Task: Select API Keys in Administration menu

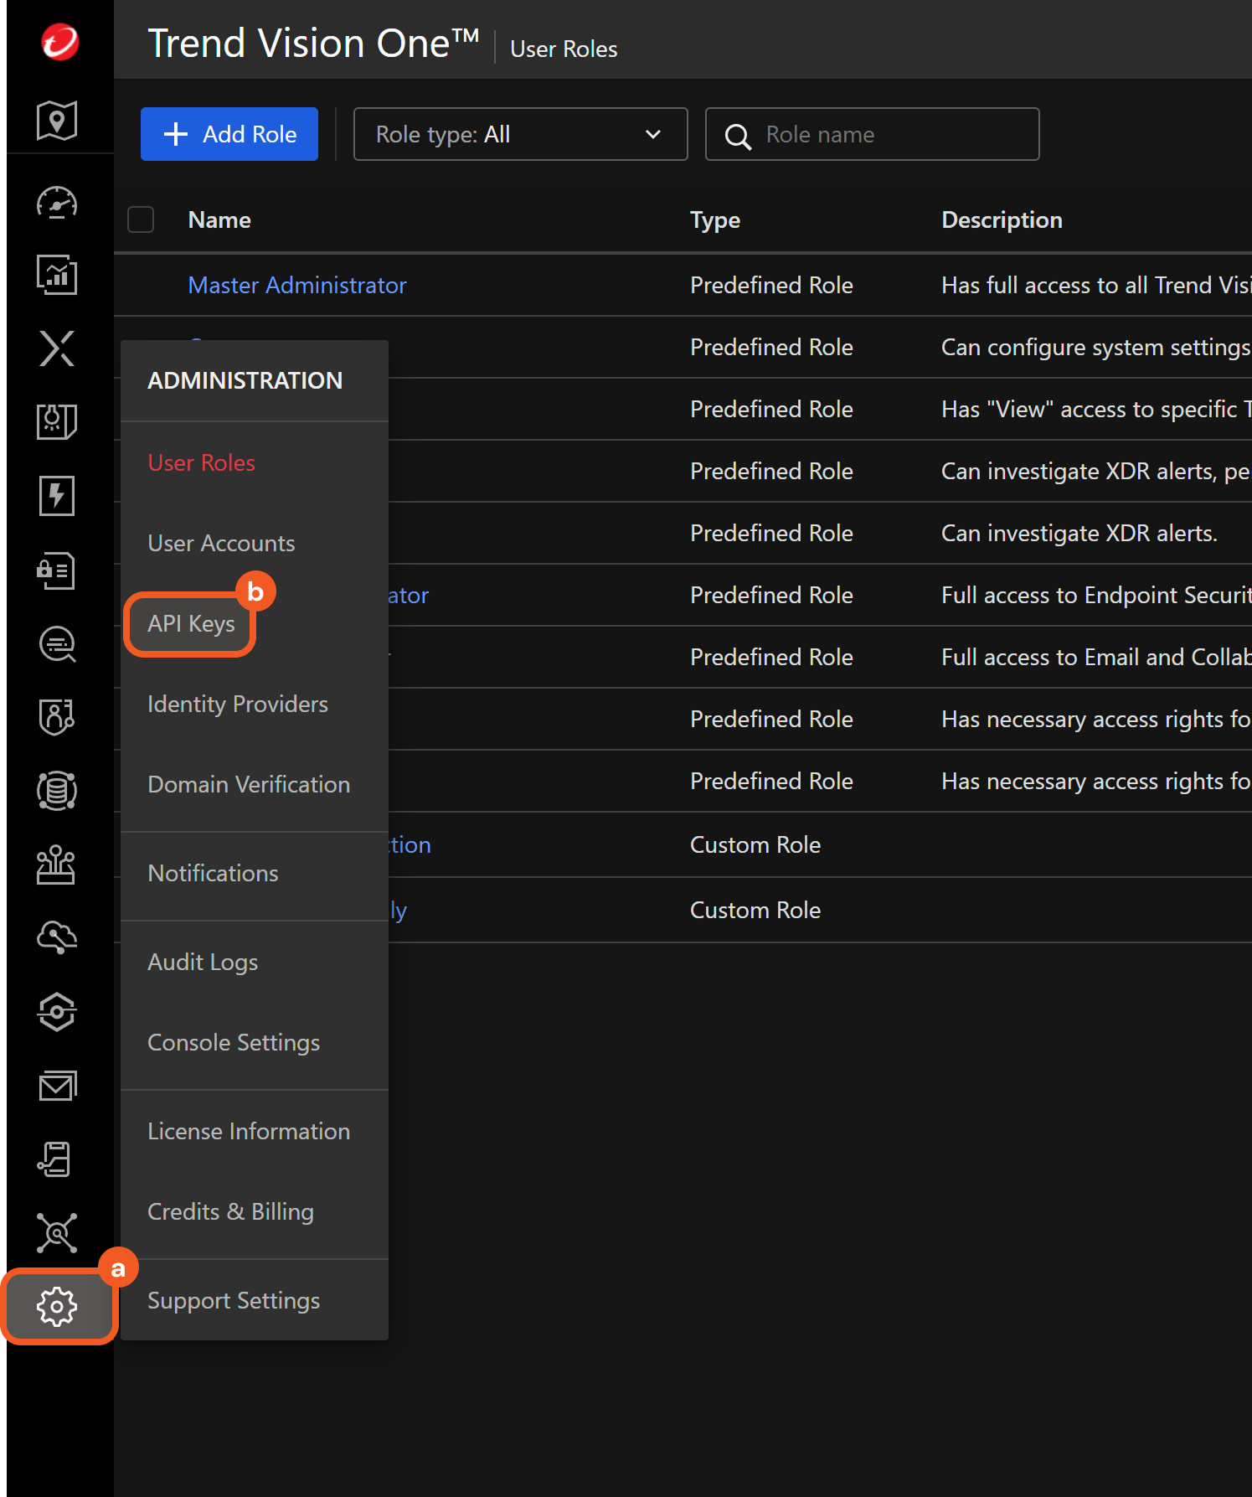Action: click(191, 624)
